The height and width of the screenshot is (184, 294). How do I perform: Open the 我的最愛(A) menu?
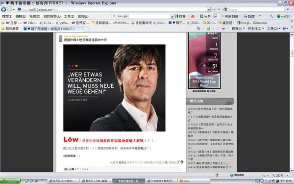point(52,16)
